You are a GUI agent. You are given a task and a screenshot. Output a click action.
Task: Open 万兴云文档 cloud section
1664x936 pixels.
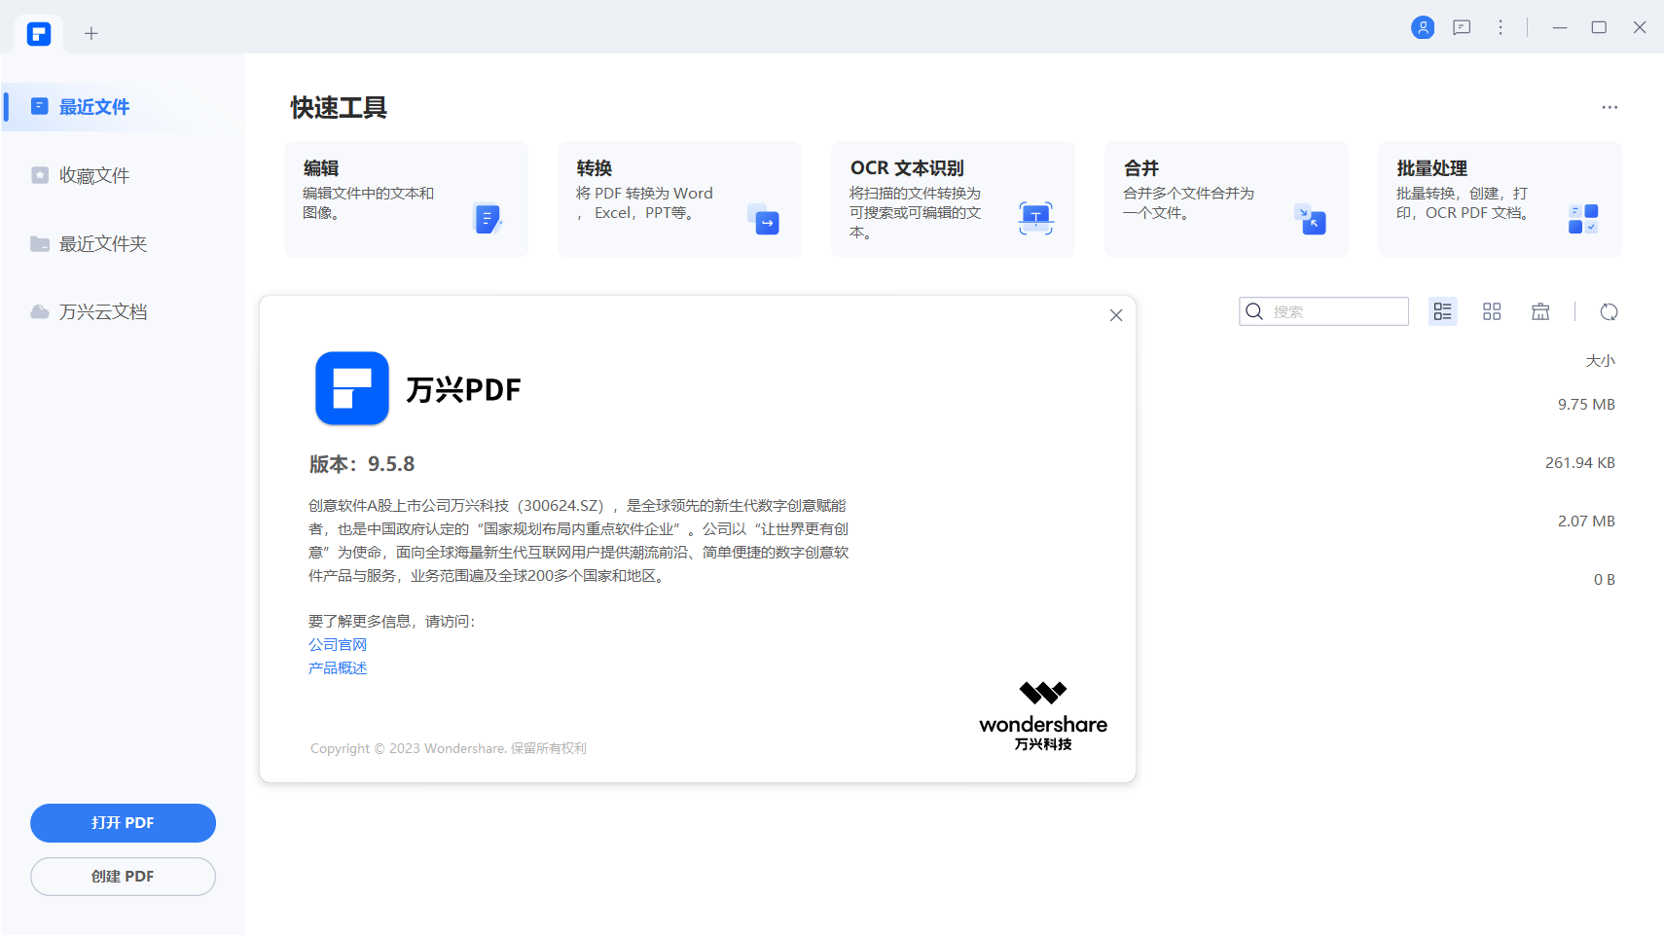(102, 312)
